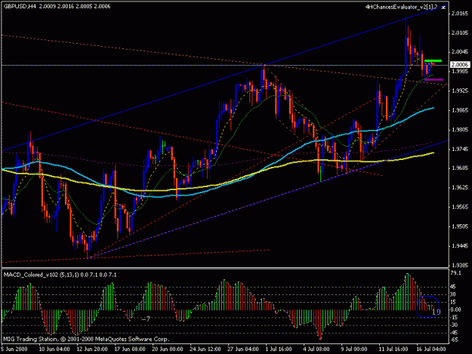Click the -65 value on the MACD scale
The width and height of the screenshot is (472, 354).
(454, 340)
